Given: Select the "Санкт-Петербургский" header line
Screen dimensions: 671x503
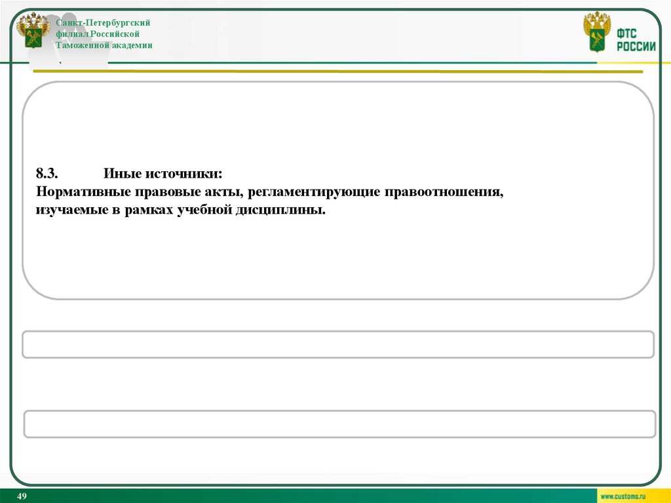Looking at the screenshot, I should point(103,23).
